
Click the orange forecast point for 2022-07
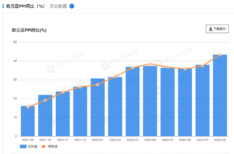pos(203,66)
